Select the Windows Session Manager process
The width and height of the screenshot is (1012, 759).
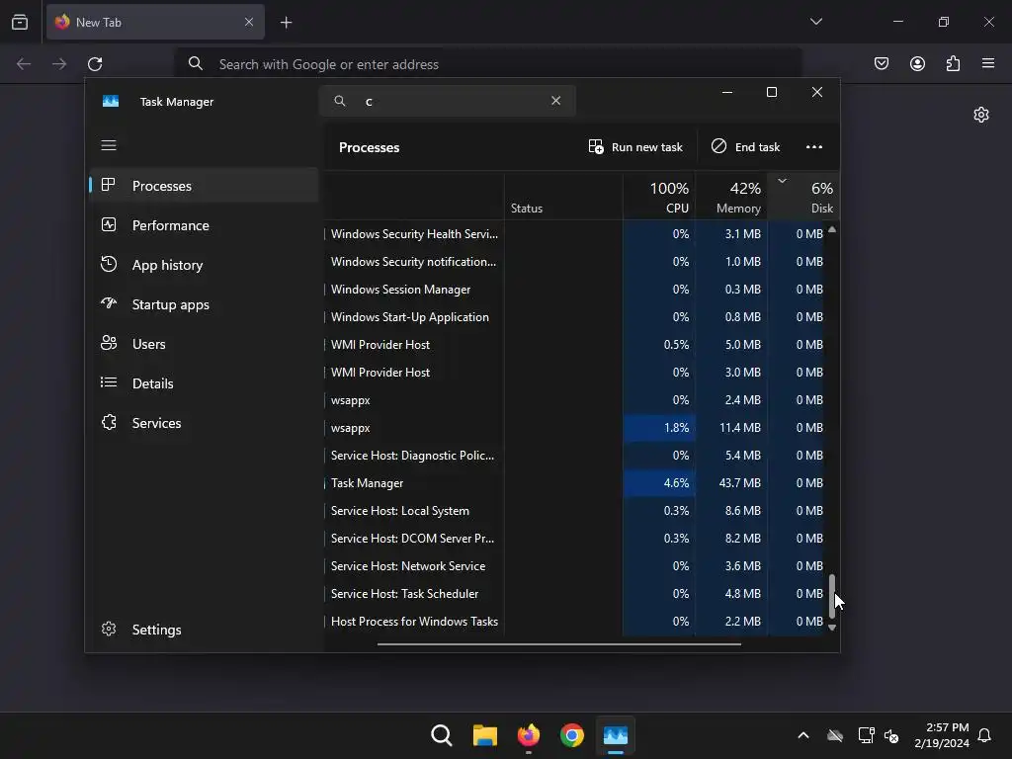(x=576, y=290)
